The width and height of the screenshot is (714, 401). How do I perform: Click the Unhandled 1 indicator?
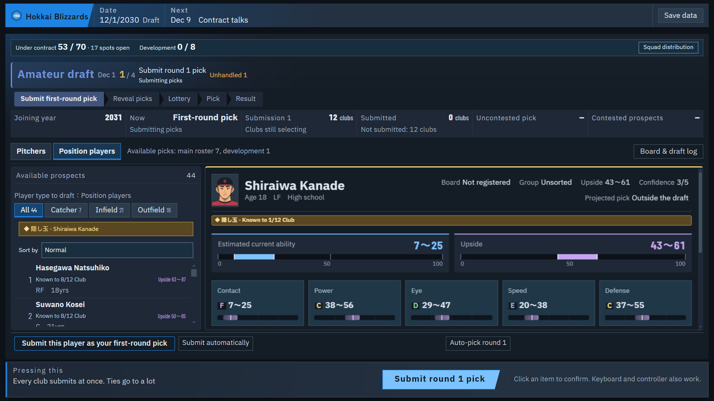click(x=228, y=75)
